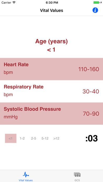Select the 1-2 age range
The height and width of the screenshot is (182, 103).
(x=22, y=138)
